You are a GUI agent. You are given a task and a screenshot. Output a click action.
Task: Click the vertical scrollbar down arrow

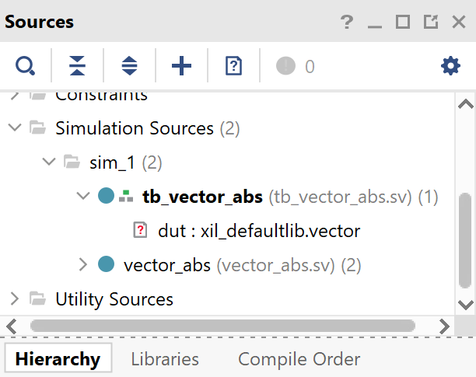pyautogui.click(x=465, y=304)
